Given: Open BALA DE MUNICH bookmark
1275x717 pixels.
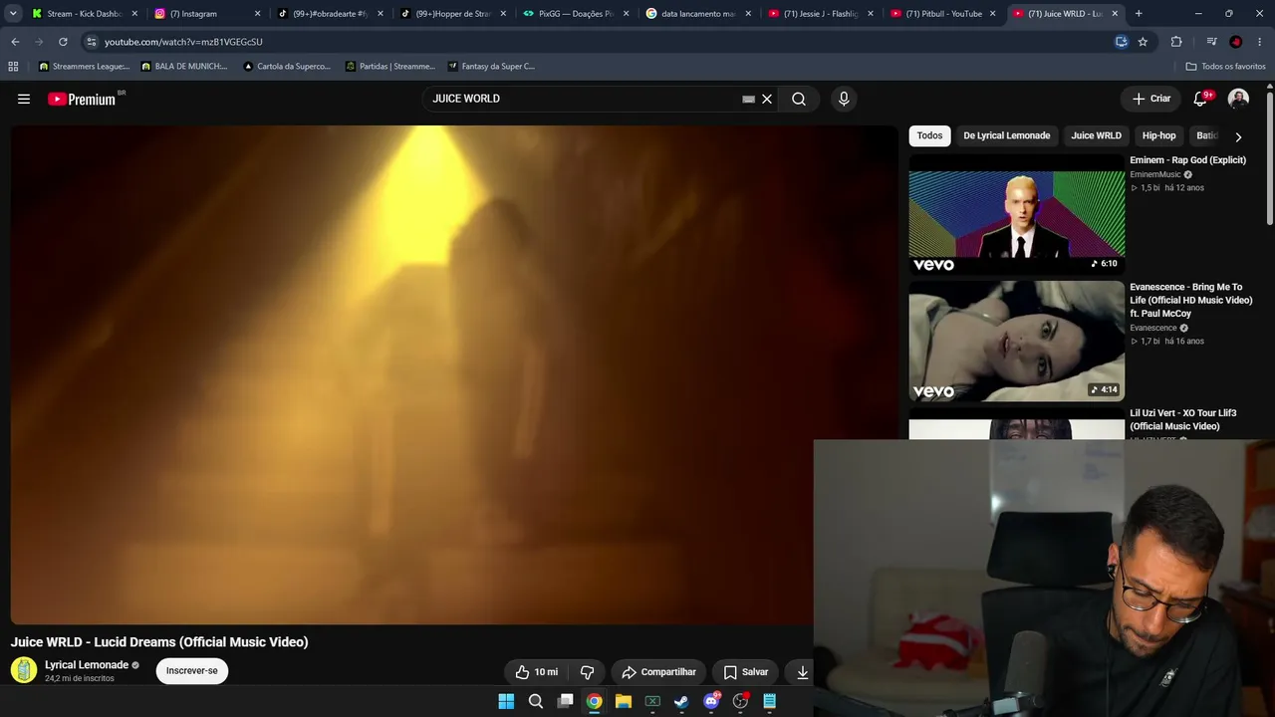Looking at the screenshot, I should coord(184,67).
